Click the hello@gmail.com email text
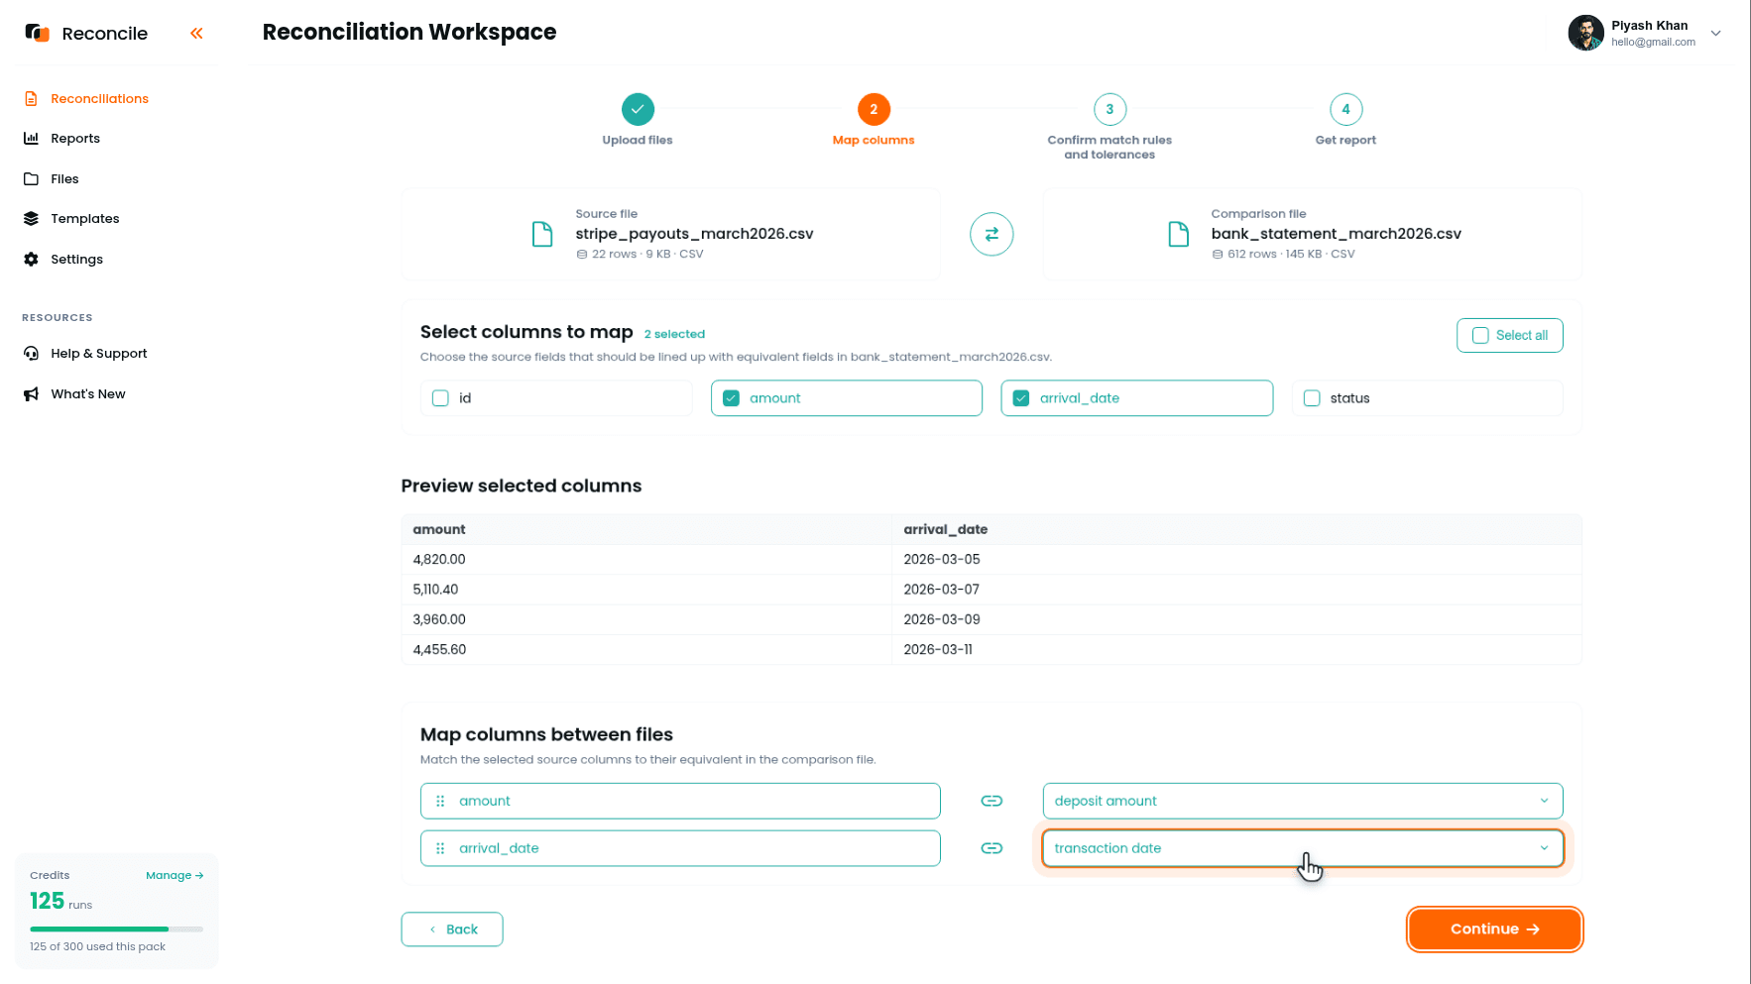This screenshot has width=1751, height=984. [1653, 42]
